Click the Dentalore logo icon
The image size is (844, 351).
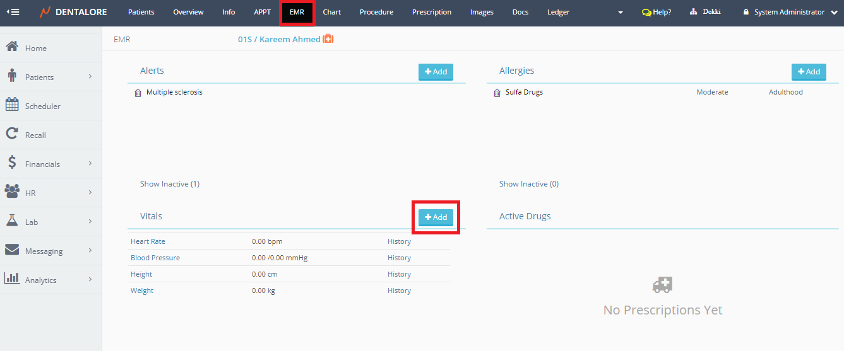pyautogui.click(x=45, y=12)
